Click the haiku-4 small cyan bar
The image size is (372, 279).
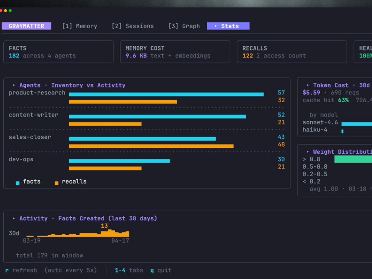pyautogui.click(x=342, y=131)
